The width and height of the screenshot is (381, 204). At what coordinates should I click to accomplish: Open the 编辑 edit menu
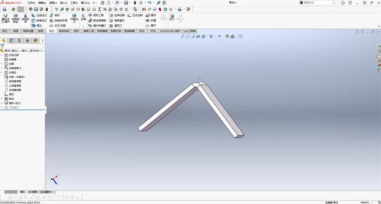click(x=42, y=3)
